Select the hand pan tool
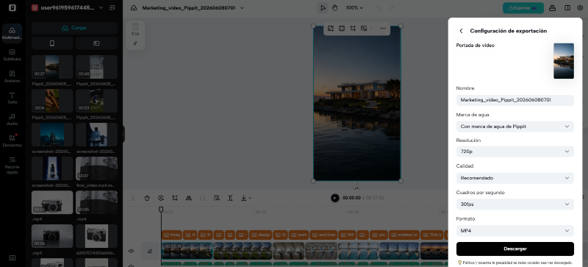This screenshot has height=267, width=588. 335,8
